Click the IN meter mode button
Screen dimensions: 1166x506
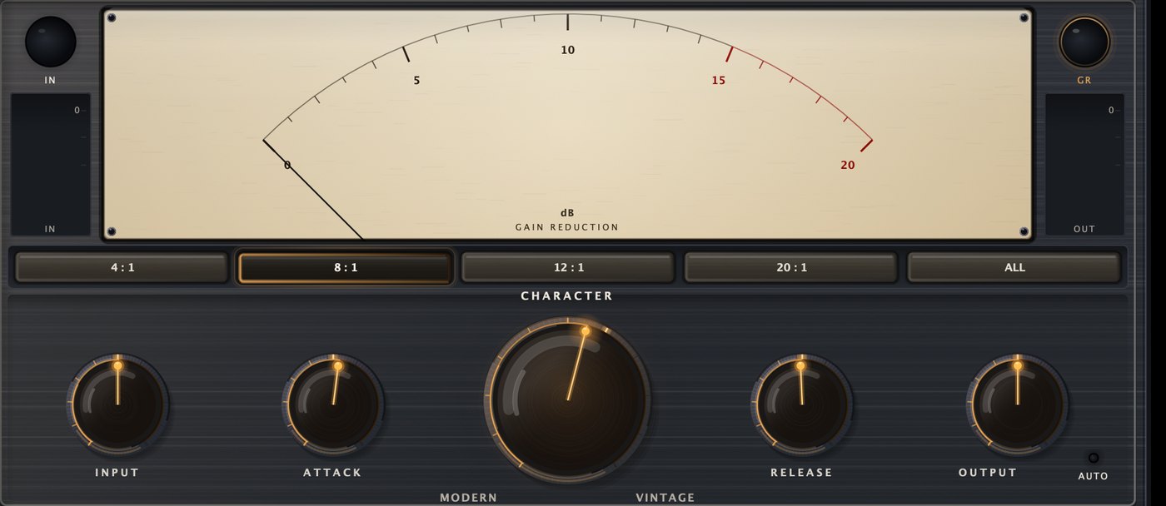tap(51, 42)
